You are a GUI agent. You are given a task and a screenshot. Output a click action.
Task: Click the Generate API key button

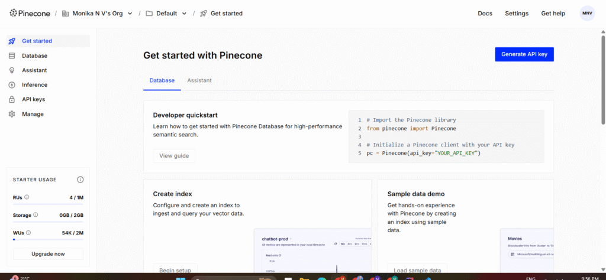pos(524,54)
